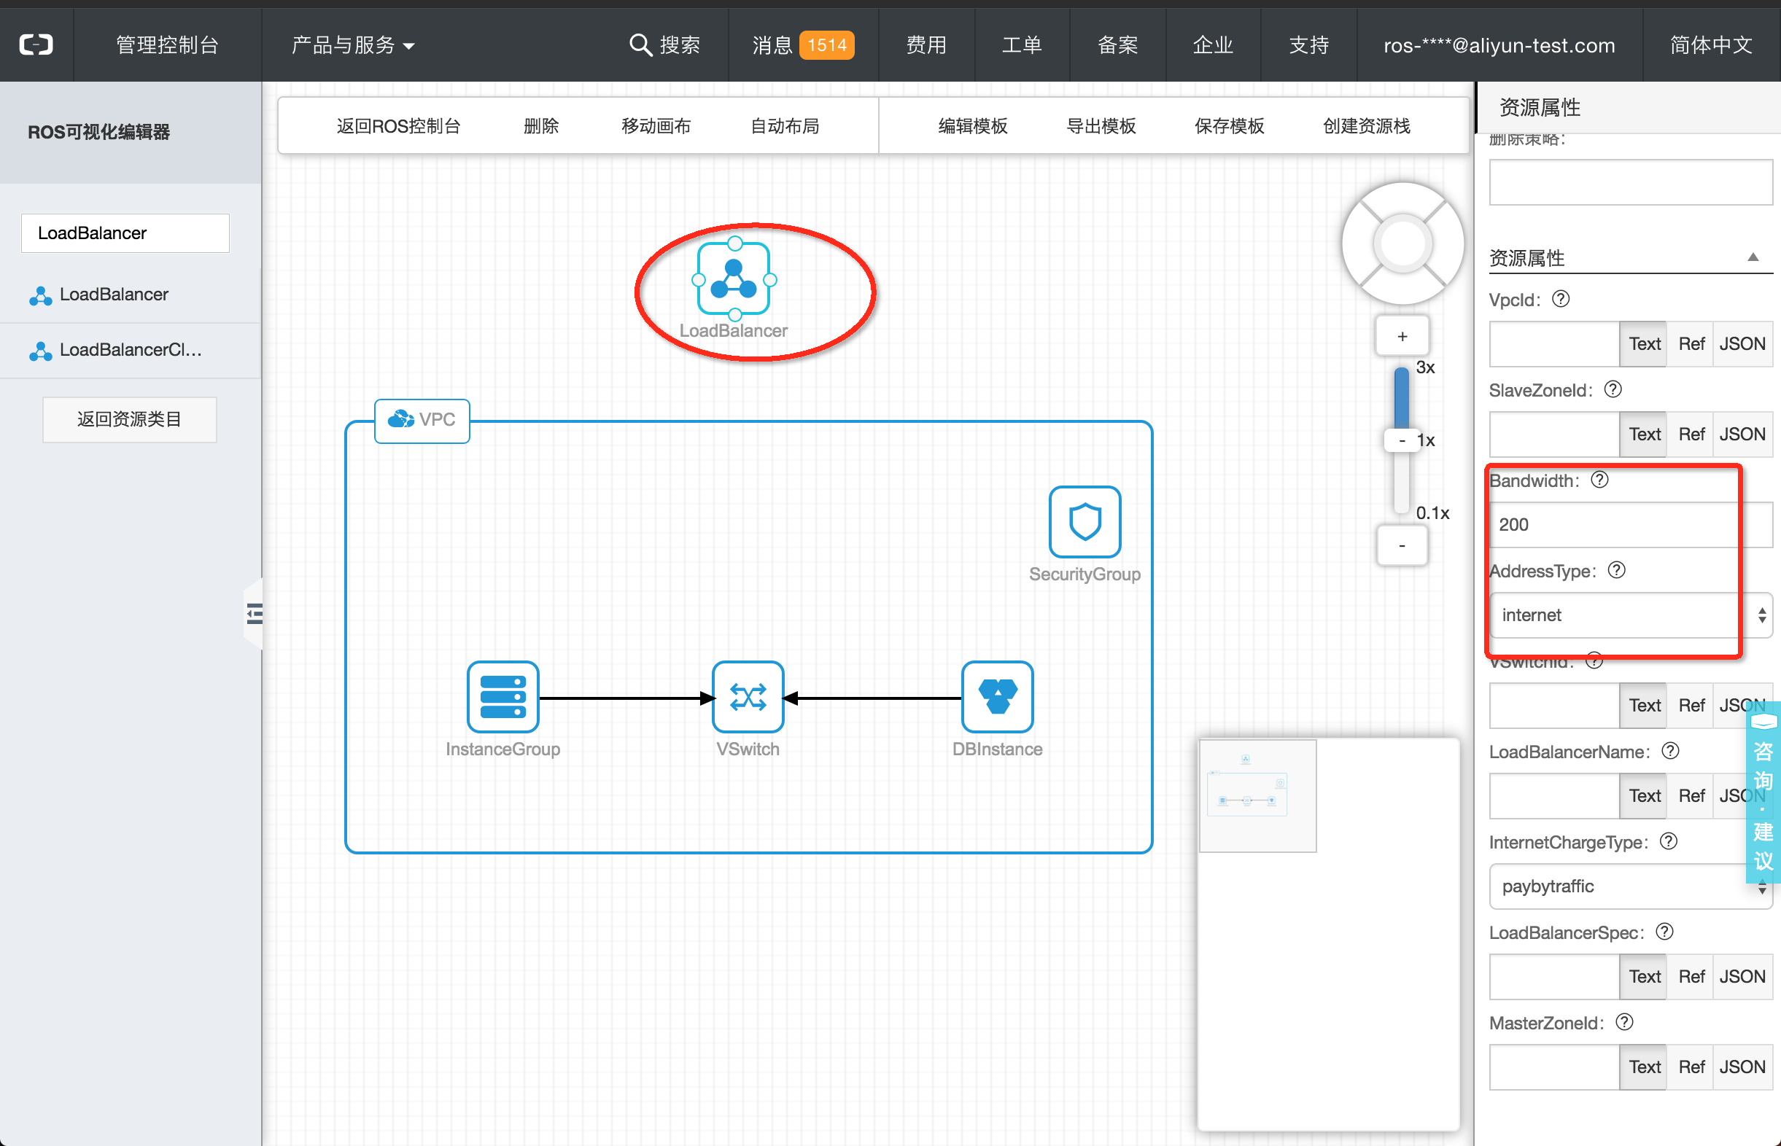This screenshot has width=1781, height=1146.
Task: Click the Aliyun logo icon
Action: click(x=36, y=44)
